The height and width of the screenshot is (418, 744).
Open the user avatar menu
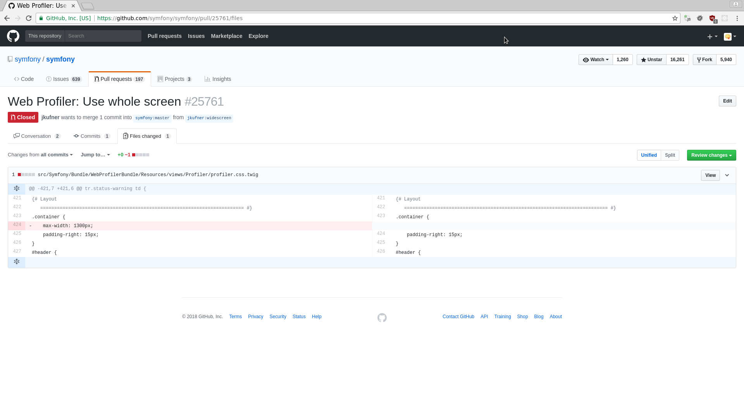(730, 36)
